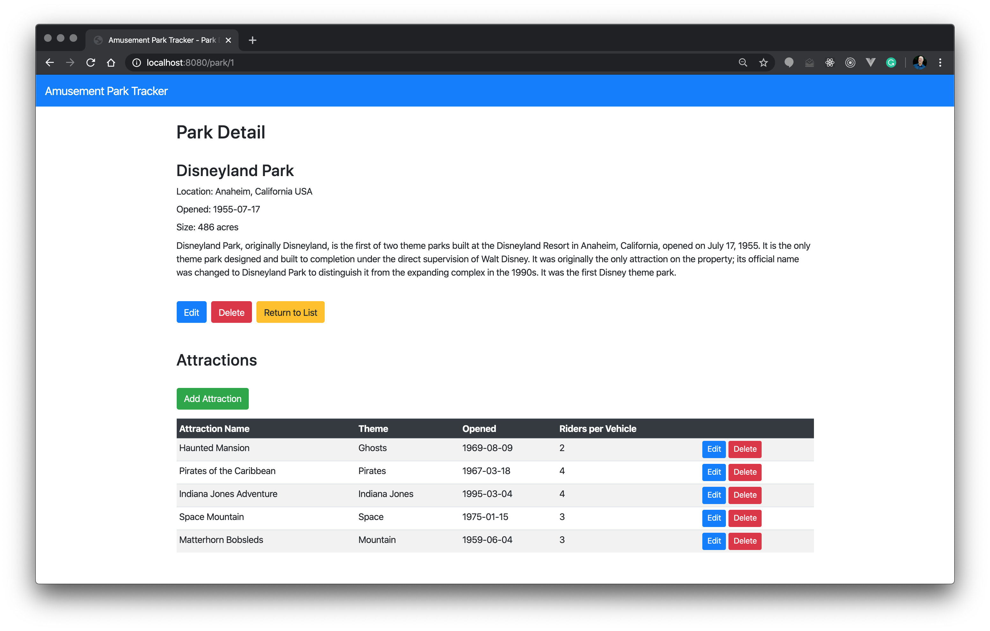The width and height of the screenshot is (990, 631).
Task: Click the Location: Anaheim, California USA line
Action: (244, 191)
